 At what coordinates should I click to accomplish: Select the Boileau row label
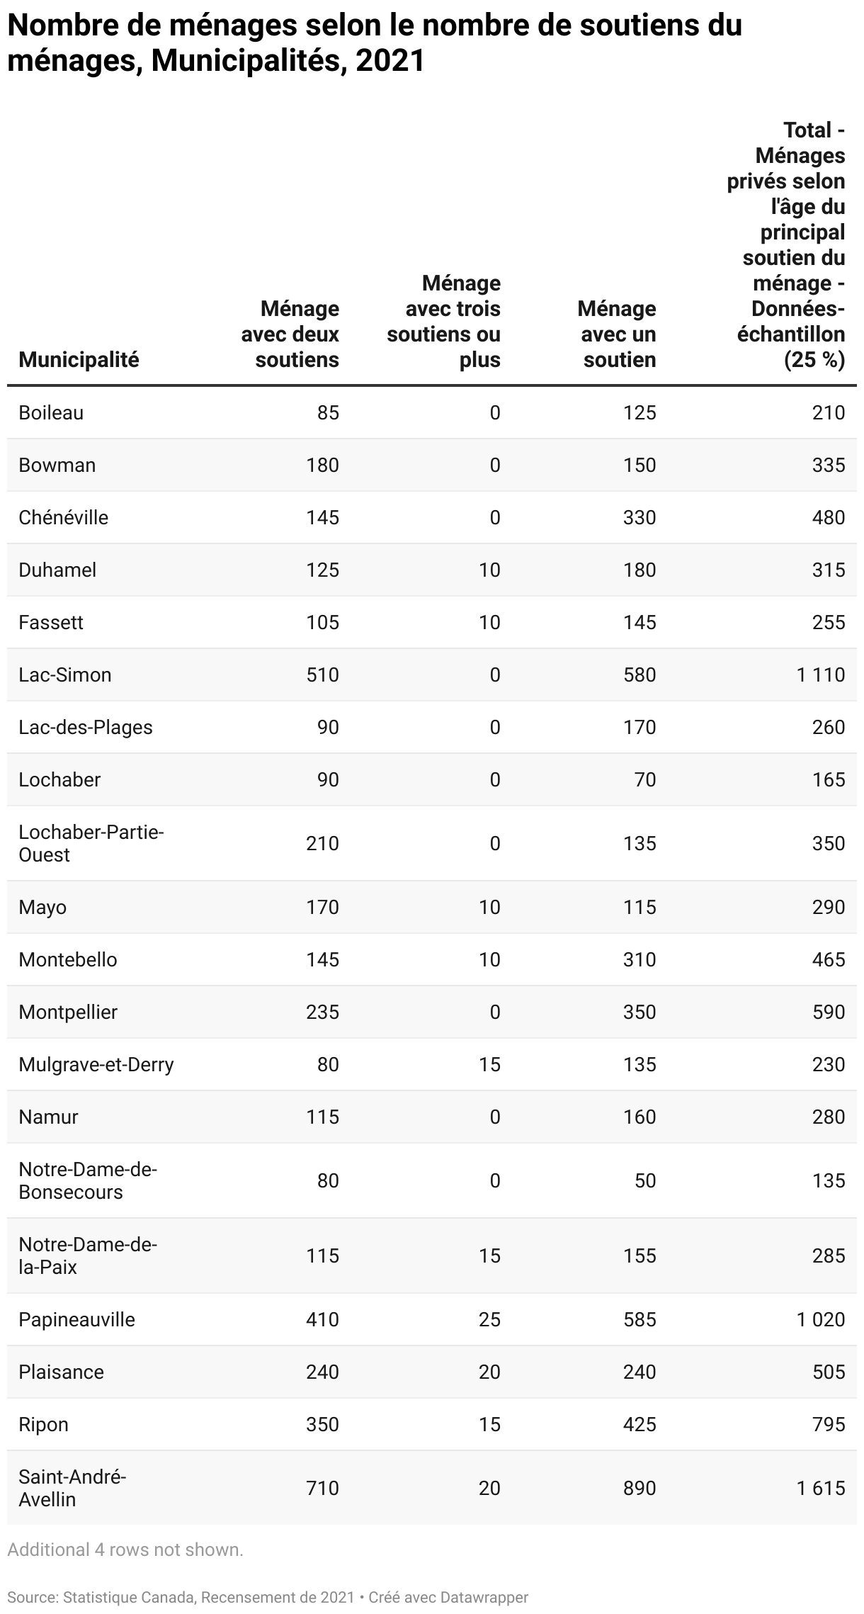pyautogui.click(x=51, y=412)
